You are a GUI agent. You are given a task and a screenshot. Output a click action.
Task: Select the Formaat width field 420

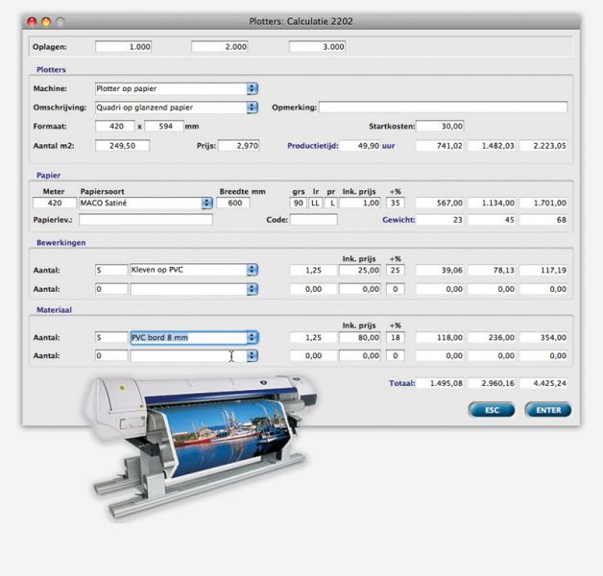115,126
